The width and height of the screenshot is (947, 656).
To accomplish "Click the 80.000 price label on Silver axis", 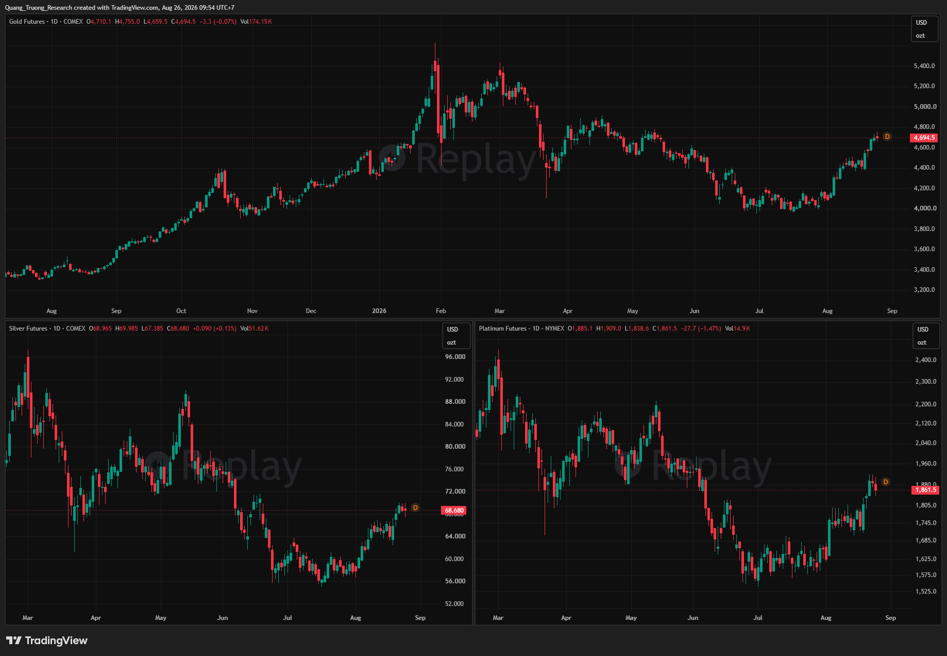I will coord(455,447).
